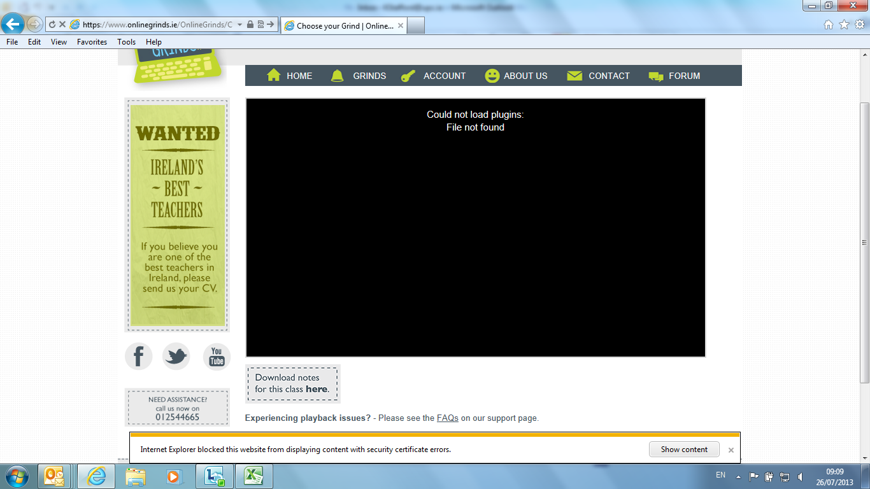Refresh the page using the reload icon
Screen dimensions: 870x489
pos(52,24)
